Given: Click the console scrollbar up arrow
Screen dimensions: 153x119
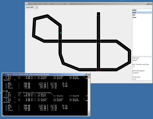Looking at the screenshot, I should [89, 77].
